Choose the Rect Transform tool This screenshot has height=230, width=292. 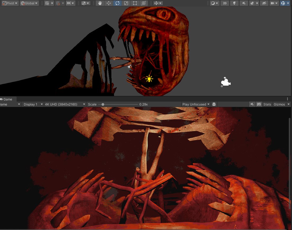coord(135,3)
